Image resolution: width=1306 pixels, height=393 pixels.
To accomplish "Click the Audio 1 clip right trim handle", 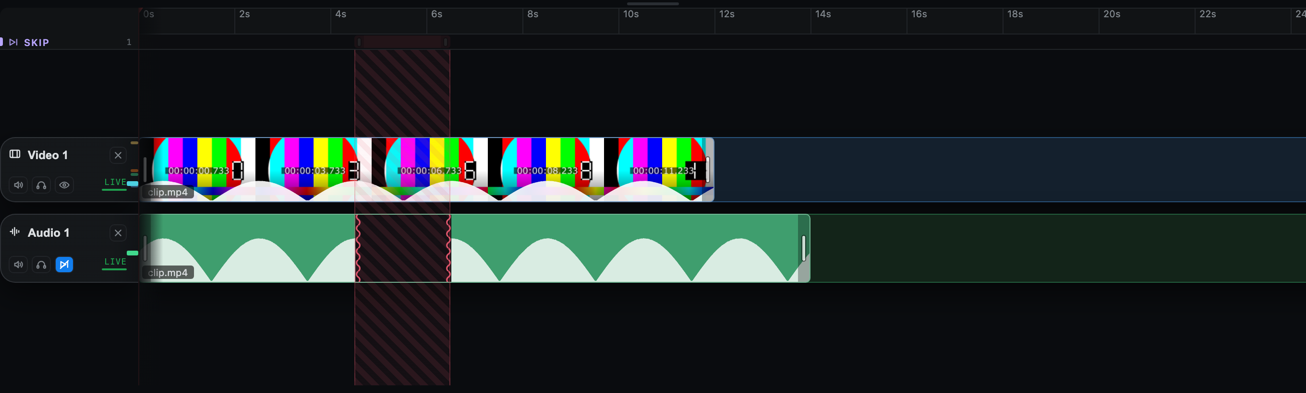I will tap(804, 248).
